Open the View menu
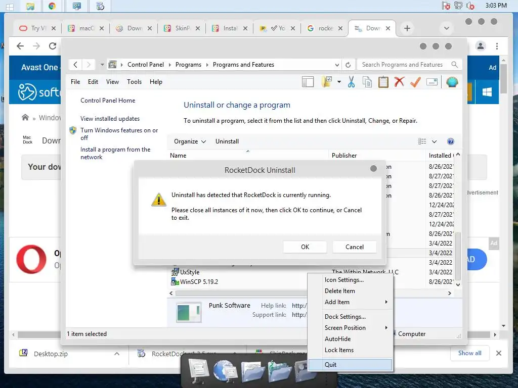The width and height of the screenshot is (518, 388). tap(112, 82)
